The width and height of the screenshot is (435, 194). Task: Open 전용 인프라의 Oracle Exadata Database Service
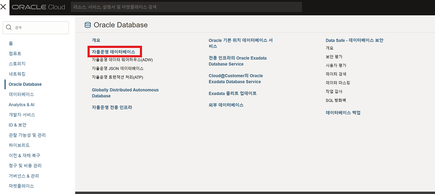pos(238,61)
